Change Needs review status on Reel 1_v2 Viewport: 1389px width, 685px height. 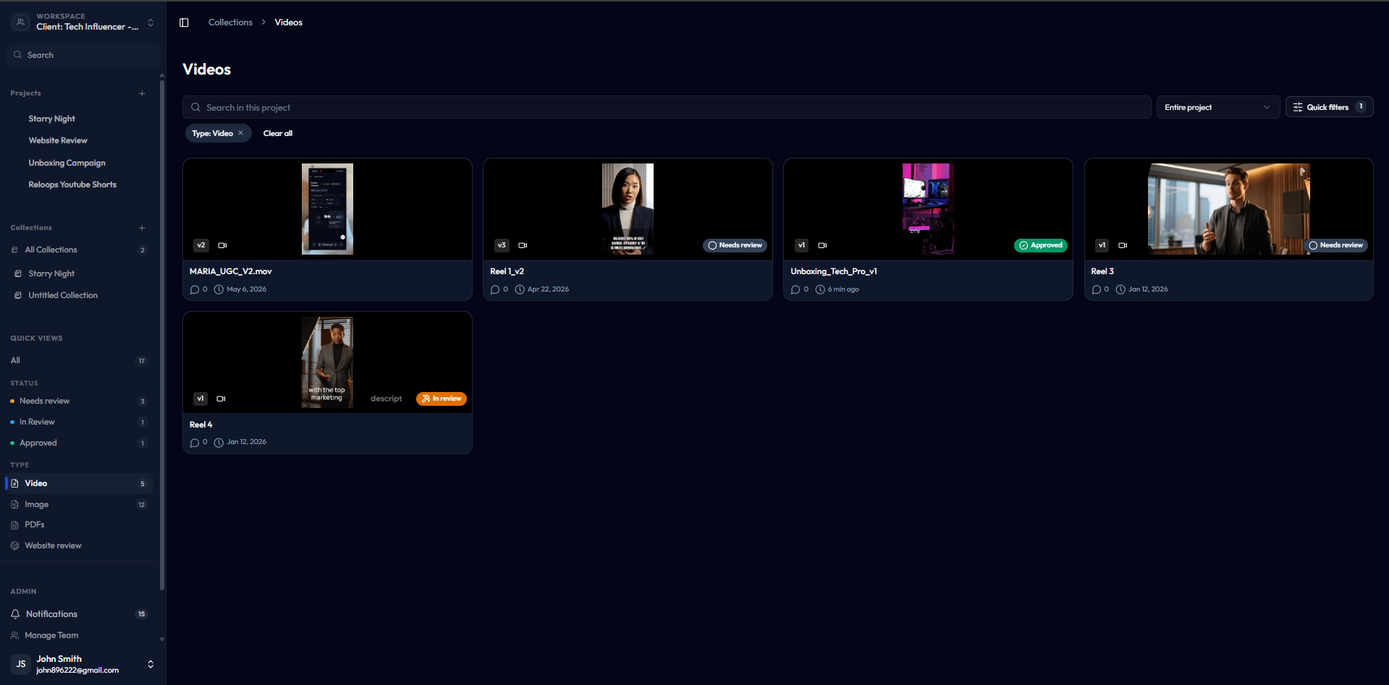tap(735, 245)
